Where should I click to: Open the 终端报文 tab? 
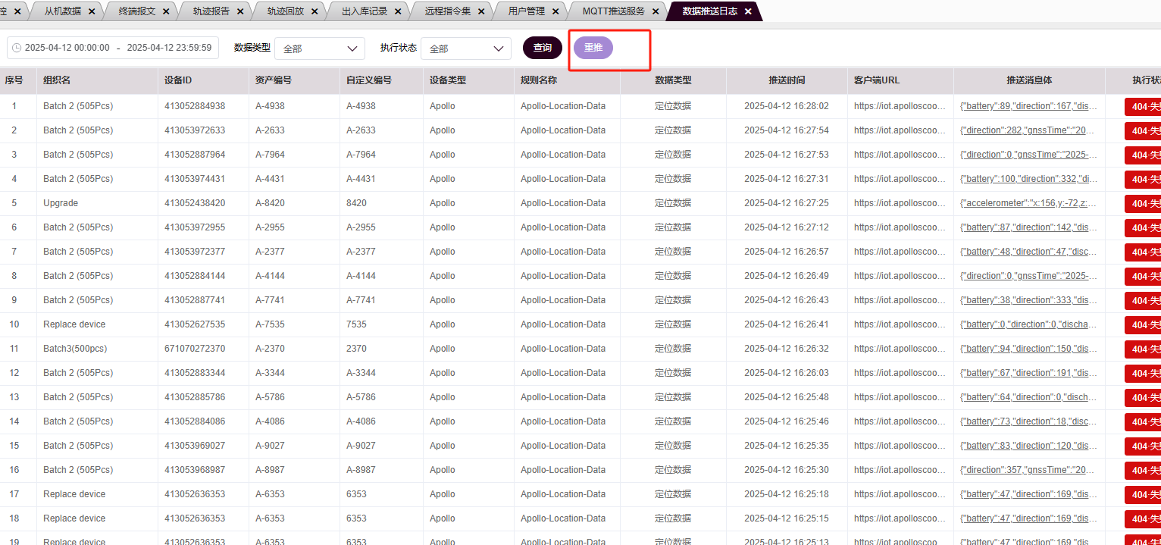click(137, 11)
